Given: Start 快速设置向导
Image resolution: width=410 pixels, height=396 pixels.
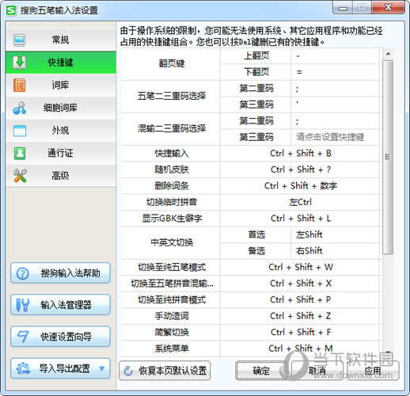Looking at the screenshot, I should [60, 337].
